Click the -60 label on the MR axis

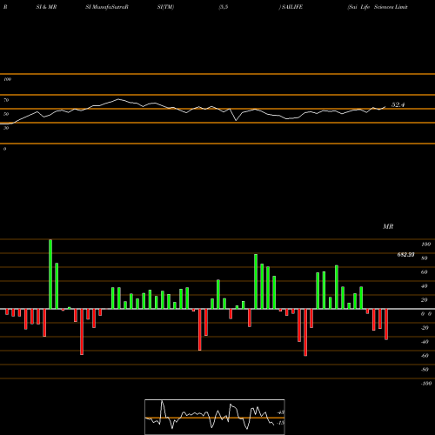pos(425,356)
